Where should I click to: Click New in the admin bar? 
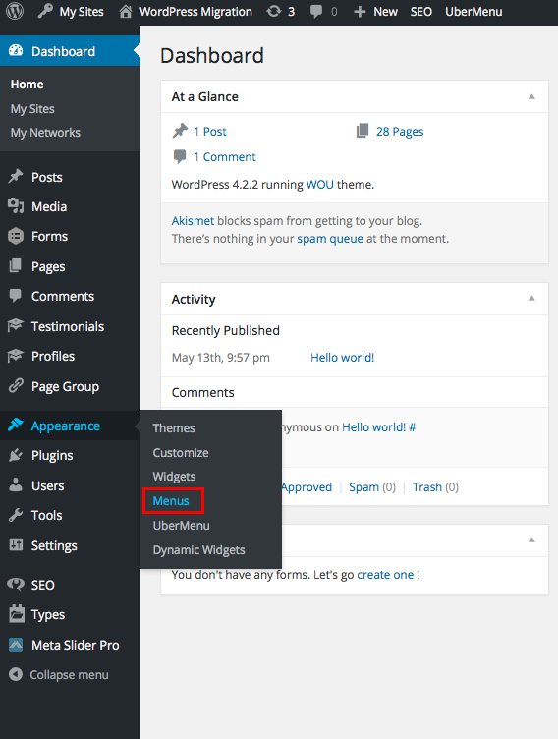(376, 12)
